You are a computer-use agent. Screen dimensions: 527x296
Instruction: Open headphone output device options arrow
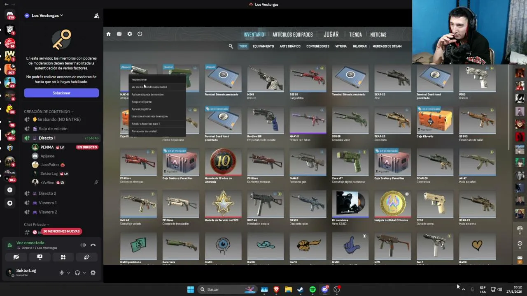84,273
